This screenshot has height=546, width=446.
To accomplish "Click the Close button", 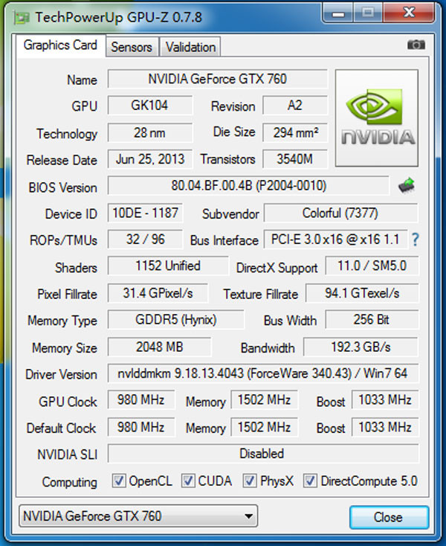I will tap(389, 517).
